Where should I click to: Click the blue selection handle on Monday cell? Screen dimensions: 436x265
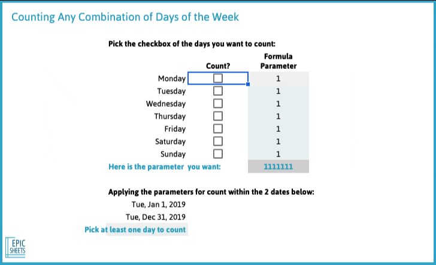[248, 84]
